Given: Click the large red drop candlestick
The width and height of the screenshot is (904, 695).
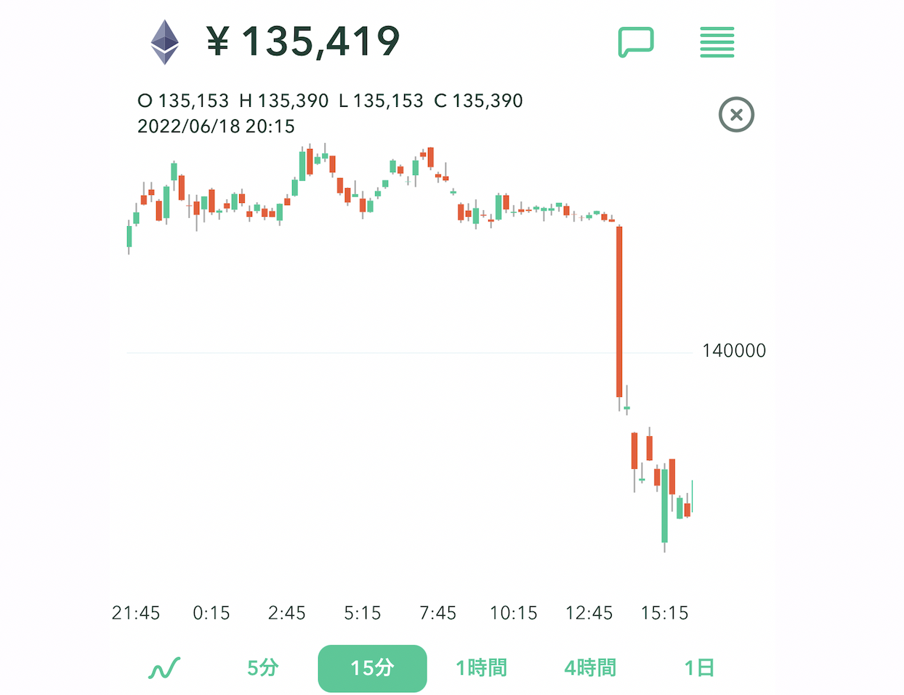Looking at the screenshot, I should [620, 312].
